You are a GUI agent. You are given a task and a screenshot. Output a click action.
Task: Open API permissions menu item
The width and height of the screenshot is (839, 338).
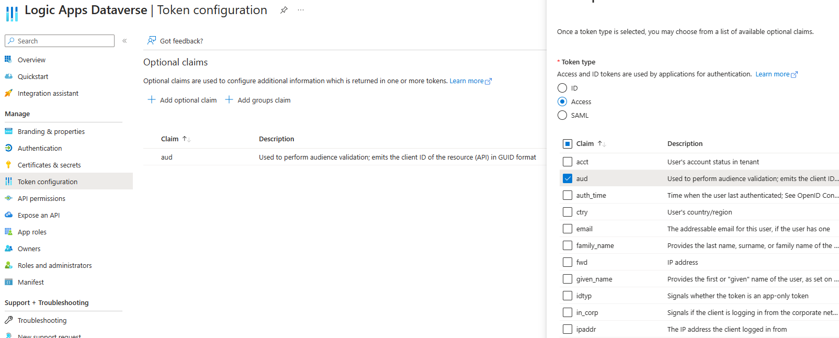tap(41, 199)
